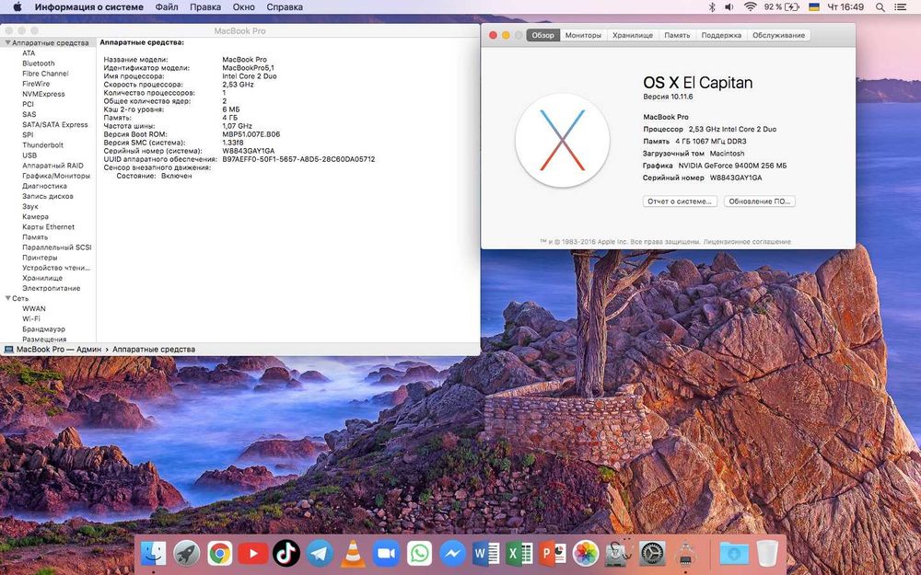Collapse the Аппаратные средства sidebar section
This screenshot has height=575, width=921.
coord(7,43)
